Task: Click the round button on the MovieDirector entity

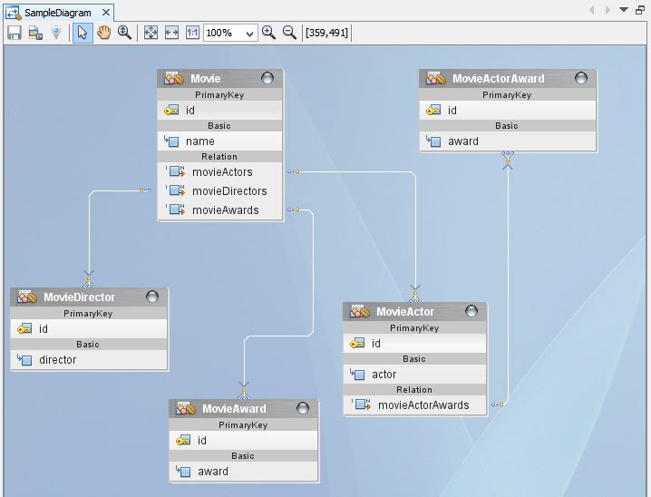Action: click(x=152, y=297)
